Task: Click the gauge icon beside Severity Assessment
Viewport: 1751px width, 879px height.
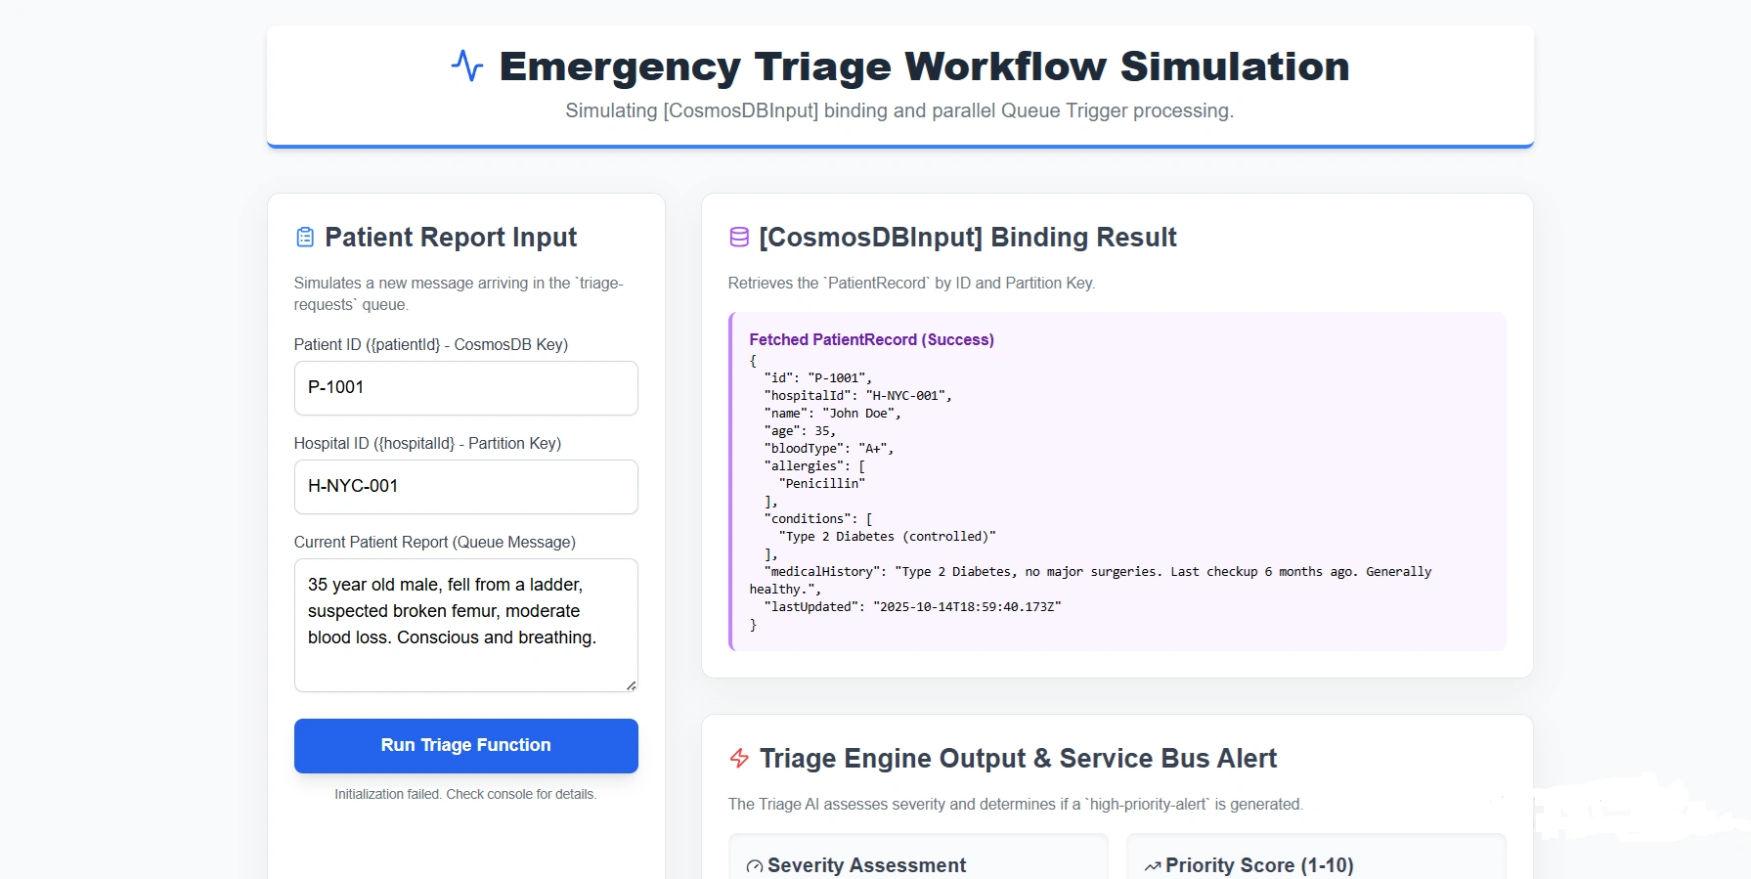Action: 755,866
